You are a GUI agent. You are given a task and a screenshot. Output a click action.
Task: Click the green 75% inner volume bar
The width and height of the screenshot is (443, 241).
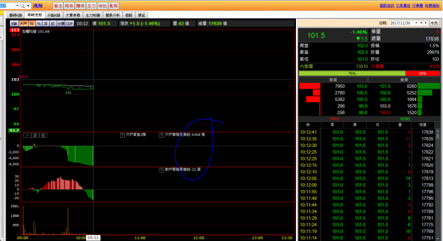click(x=352, y=73)
